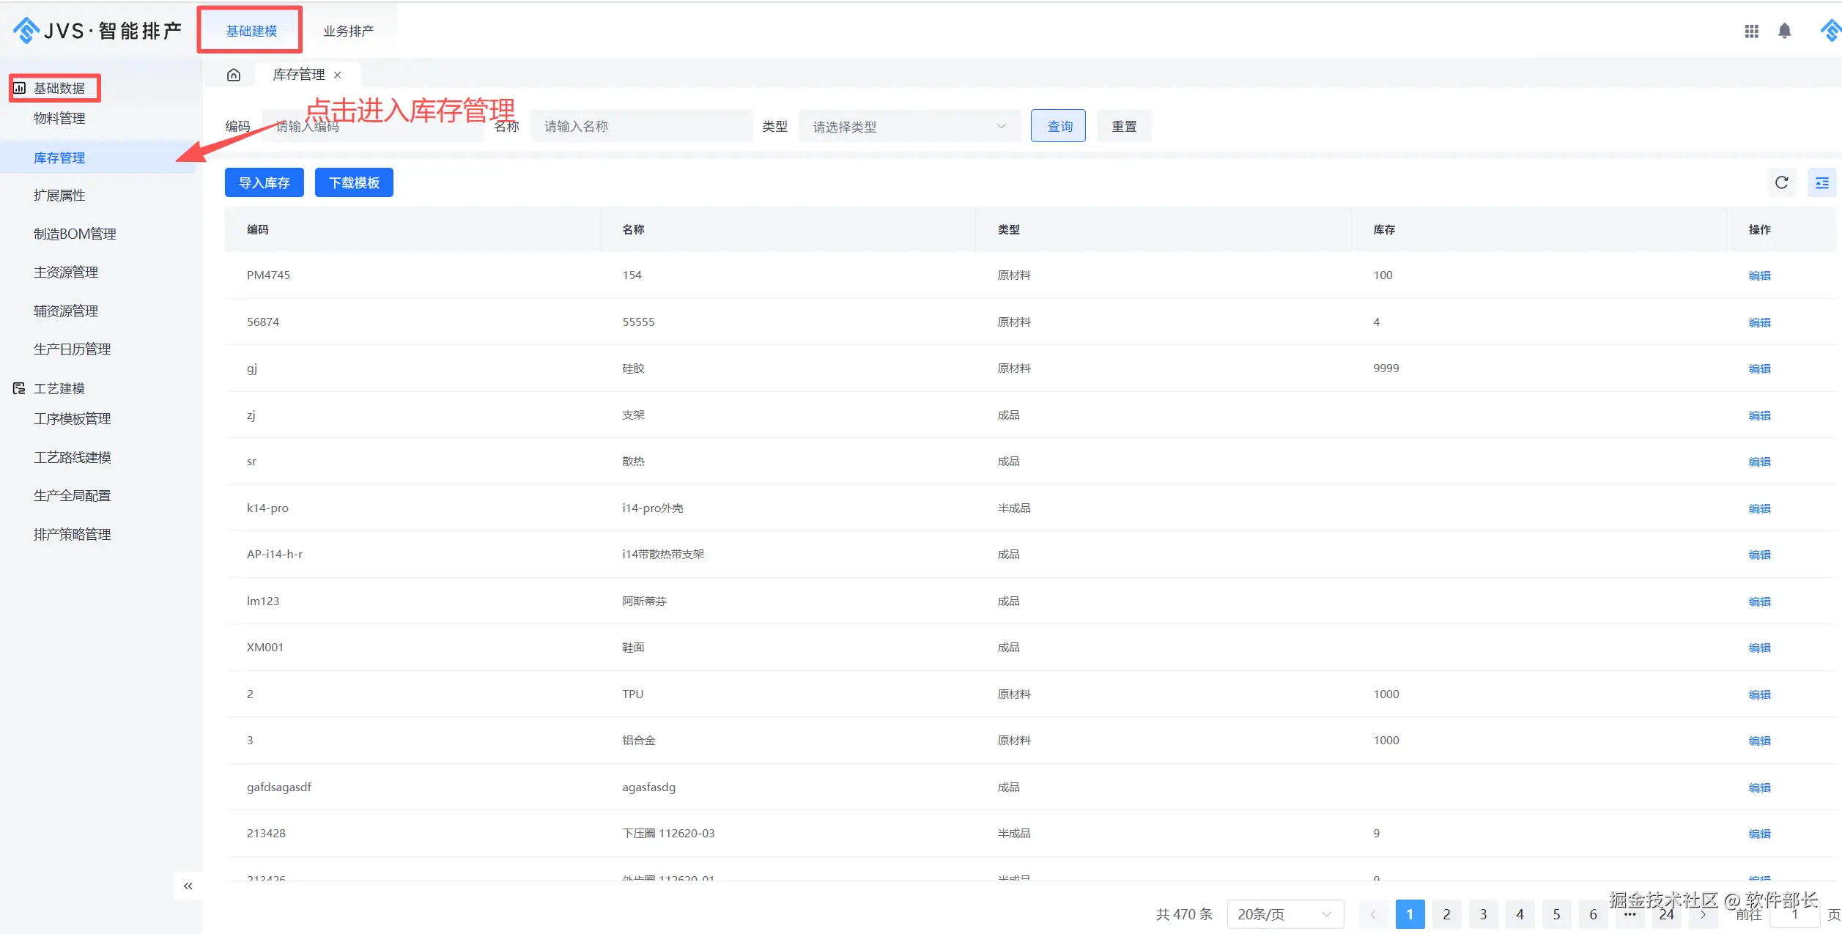Toggle the column settings icon
Screen dimensions: 1842x934
coord(1821,182)
